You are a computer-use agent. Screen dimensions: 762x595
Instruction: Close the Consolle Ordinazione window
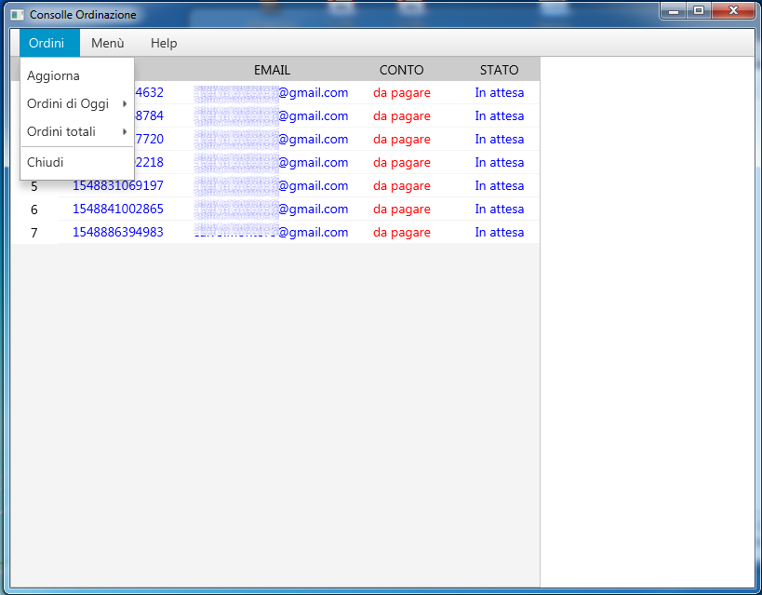coord(734,10)
